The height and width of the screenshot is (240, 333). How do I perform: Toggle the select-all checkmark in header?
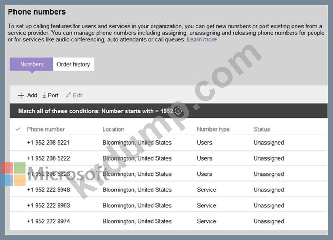pyautogui.click(x=18, y=129)
